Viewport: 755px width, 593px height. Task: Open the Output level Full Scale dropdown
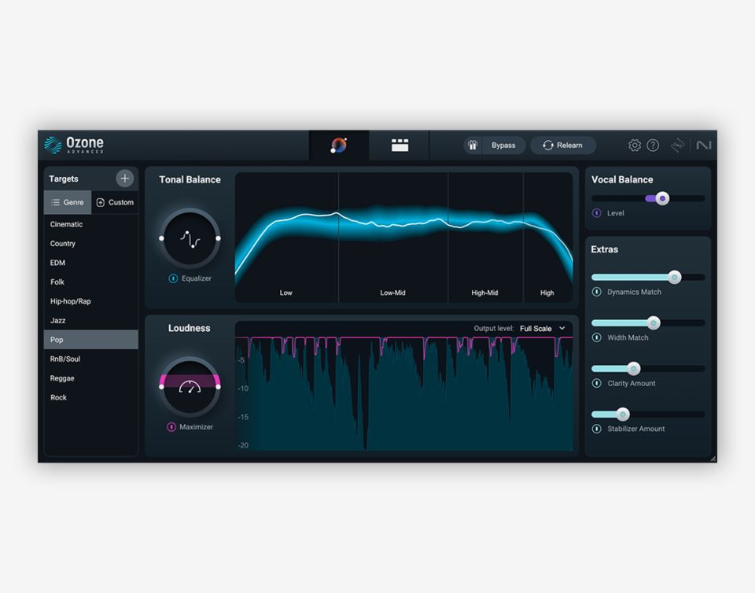point(543,329)
